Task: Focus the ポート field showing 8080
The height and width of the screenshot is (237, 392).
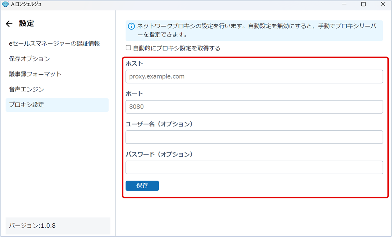Action: pyautogui.click(x=254, y=107)
